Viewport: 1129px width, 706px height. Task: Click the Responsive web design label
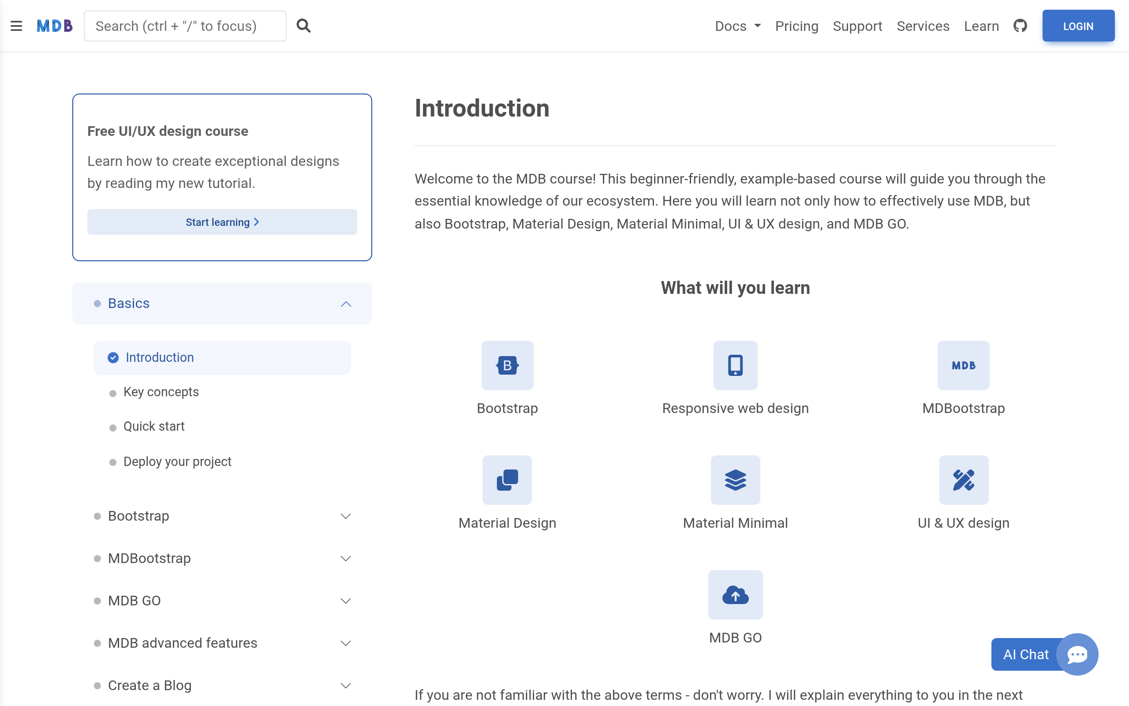click(735, 408)
